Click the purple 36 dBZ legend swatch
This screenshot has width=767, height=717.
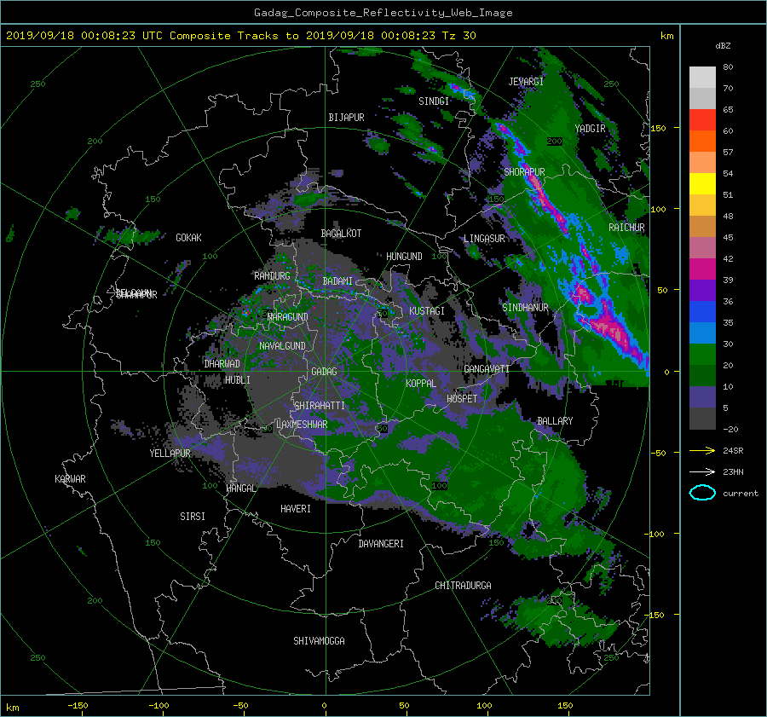[702, 291]
